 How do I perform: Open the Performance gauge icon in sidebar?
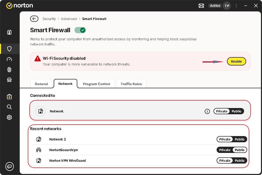pos(9,59)
